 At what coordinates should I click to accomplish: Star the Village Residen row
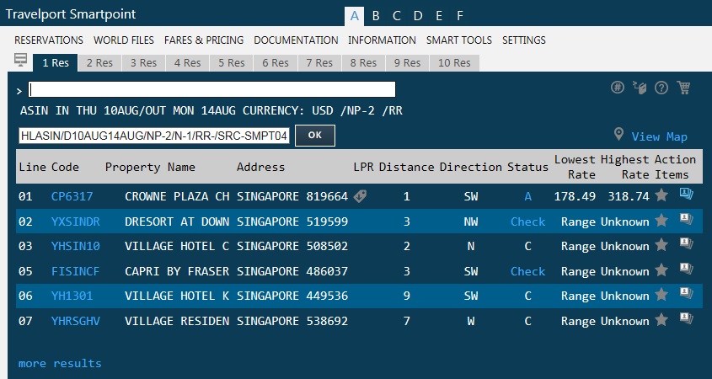661,319
